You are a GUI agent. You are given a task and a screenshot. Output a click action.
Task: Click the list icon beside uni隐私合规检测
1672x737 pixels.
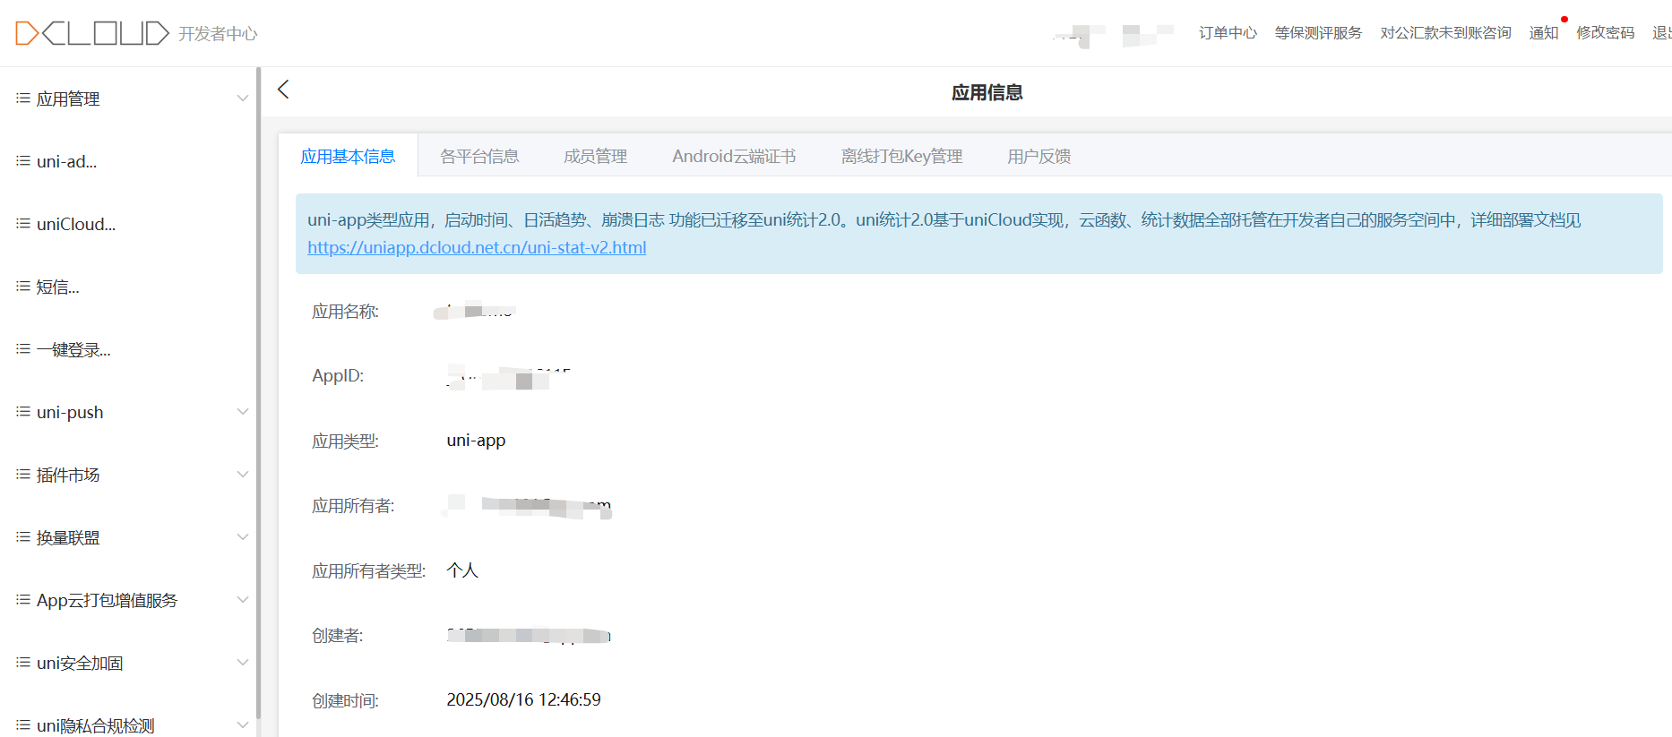point(23,725)
